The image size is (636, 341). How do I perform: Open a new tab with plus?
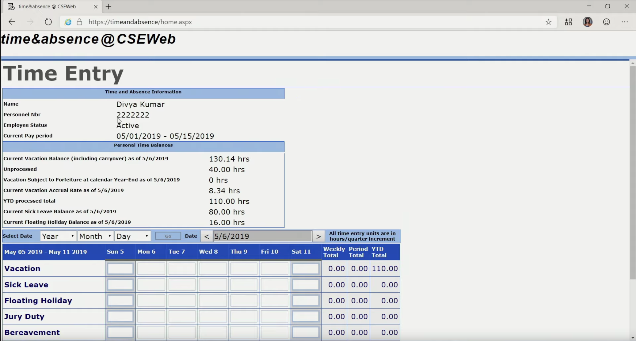(109, 6)
